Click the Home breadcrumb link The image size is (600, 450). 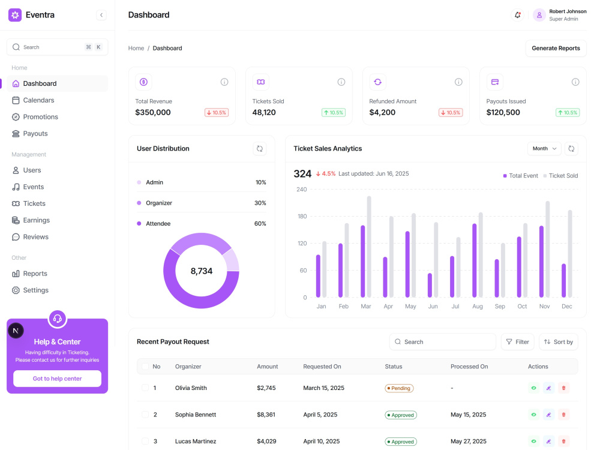coord(136,48)
